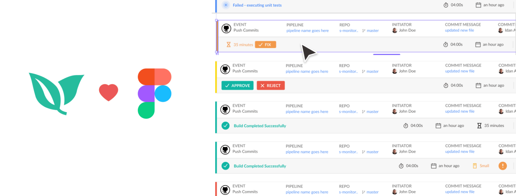Click the orange document icon beside "Small"
The height and width of the screenshot is (196, 516).
(474, 166)
